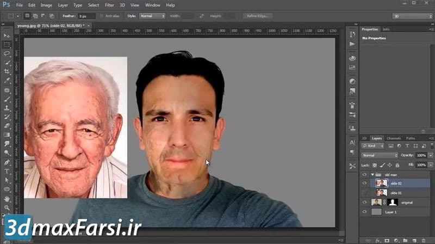Select the Eraser tool
Image resolution: width=435 pixels, height=244 pixels.
click(7, 126)
